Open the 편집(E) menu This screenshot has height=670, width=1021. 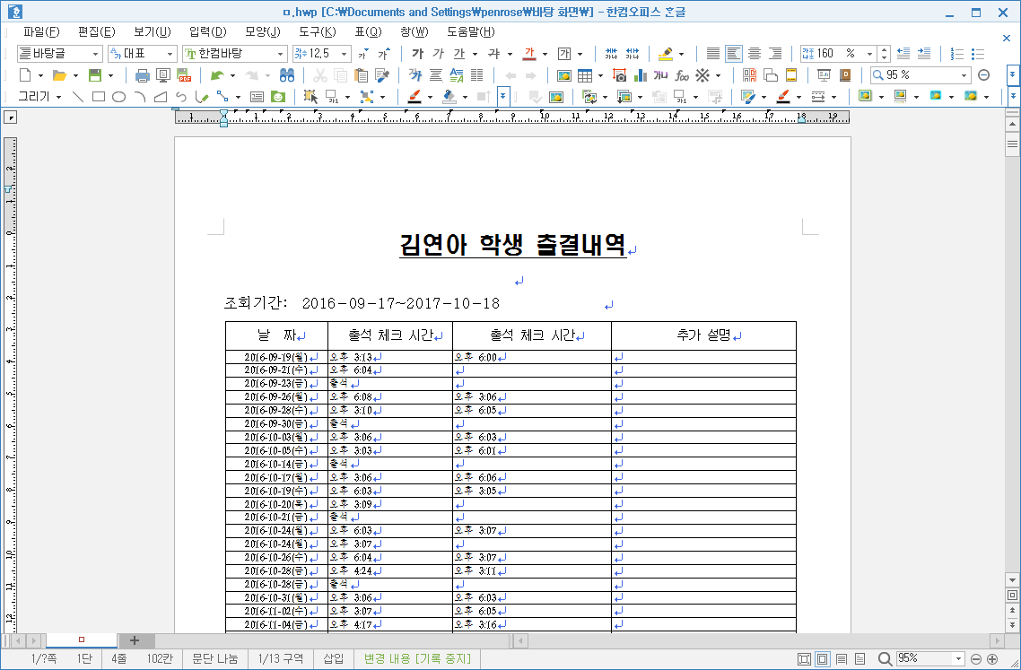(x=96, y=32)
